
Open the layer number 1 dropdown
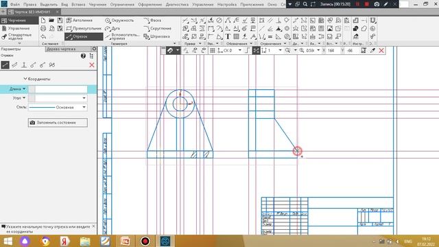[280, 50]
